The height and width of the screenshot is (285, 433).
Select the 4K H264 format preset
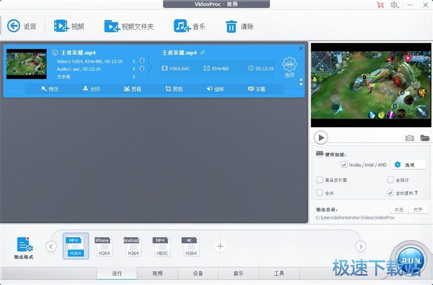pyautogui.click(x=191, y=246)
